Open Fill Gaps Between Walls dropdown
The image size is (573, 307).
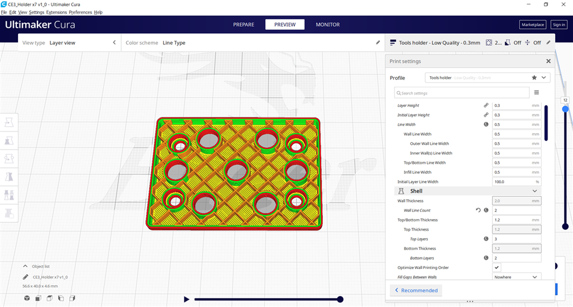point(516,277)
